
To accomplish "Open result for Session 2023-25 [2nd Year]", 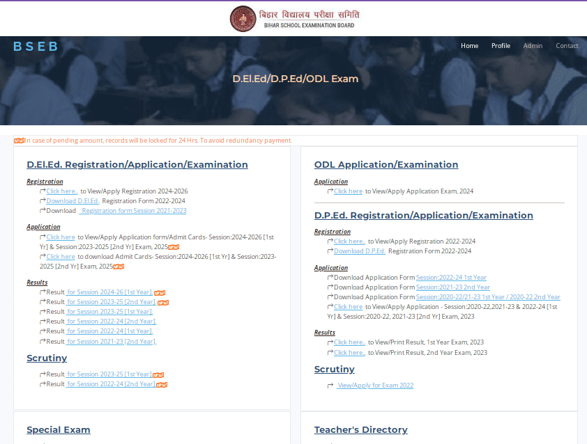I will tap(111, 302).
